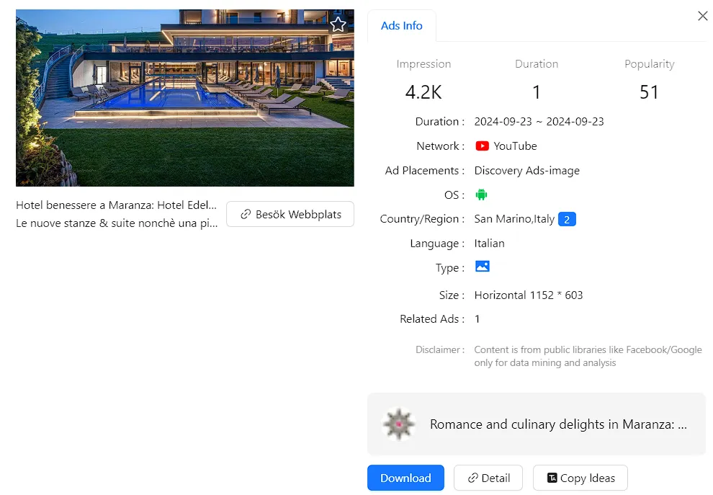
Task: Open the Romance and culinary delights advertiser
Action: coord(558,424)
